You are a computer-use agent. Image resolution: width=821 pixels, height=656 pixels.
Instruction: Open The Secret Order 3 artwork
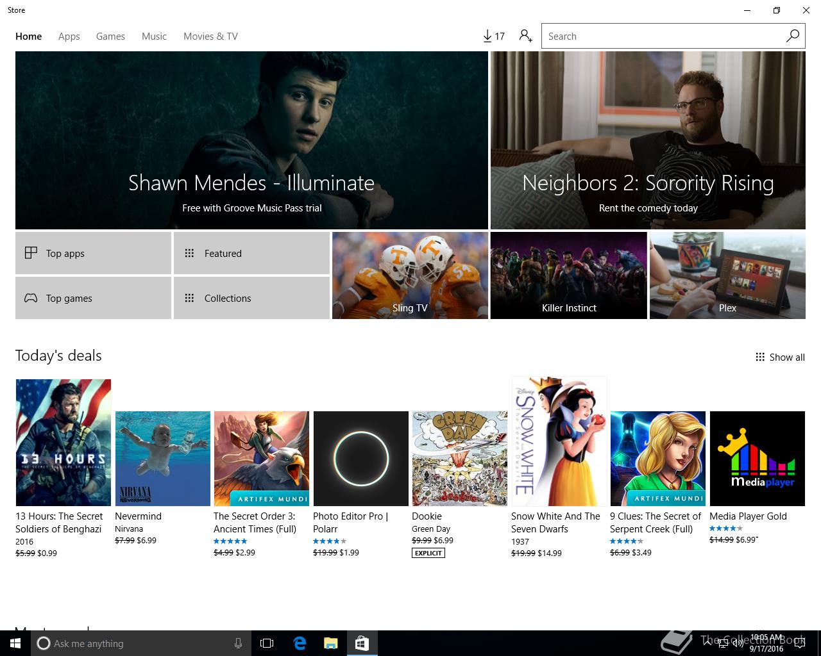point(262,459)
